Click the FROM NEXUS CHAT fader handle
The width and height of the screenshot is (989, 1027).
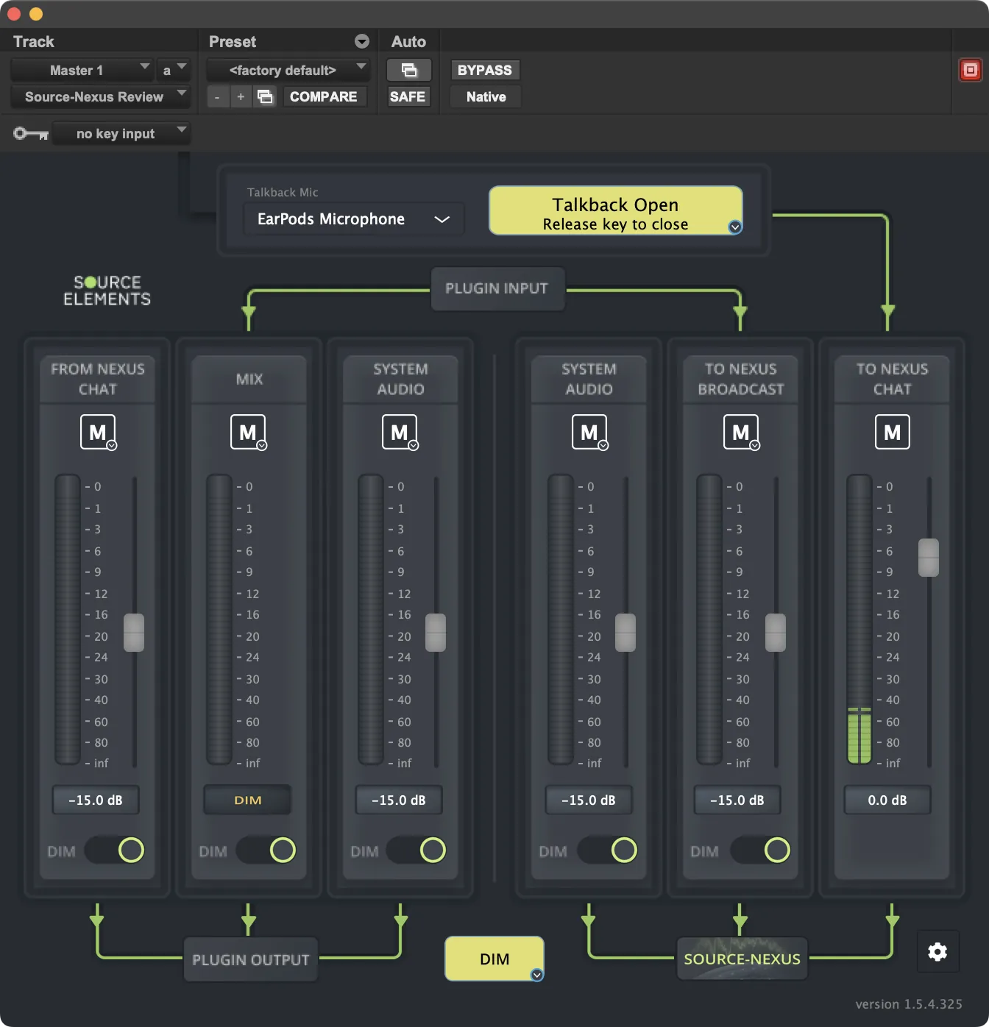(134, 633)
